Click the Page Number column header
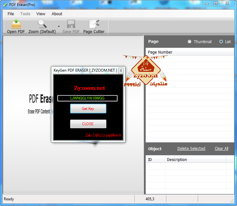The width and height of the screenshot is (237, 206). [x=189, y=52]
